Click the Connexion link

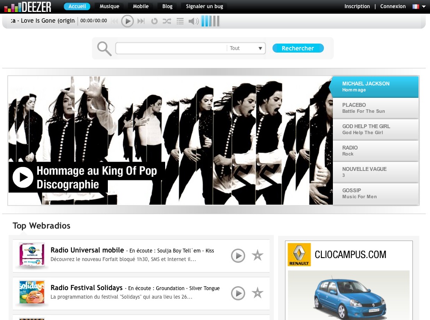(393, 6)
